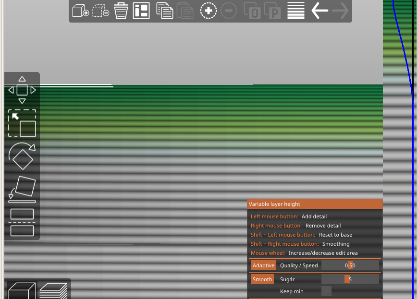Select the Scale tool in left toolbar

coord(22,123)
